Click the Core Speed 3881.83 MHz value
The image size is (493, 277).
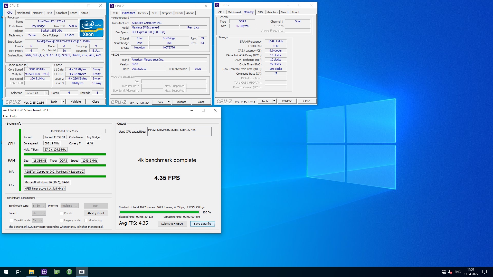(x=37, y=70)
